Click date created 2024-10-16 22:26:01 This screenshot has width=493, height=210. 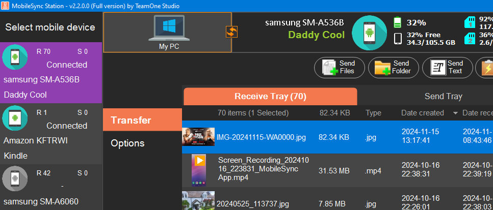click(420, 202)
